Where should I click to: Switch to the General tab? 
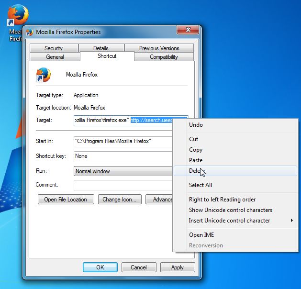(55, 57)
